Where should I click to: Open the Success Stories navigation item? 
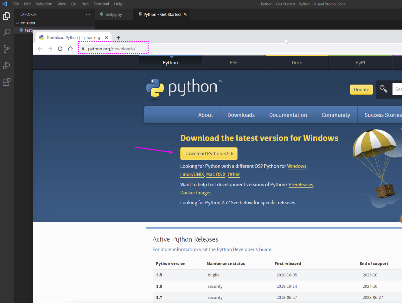pos(383,115)
